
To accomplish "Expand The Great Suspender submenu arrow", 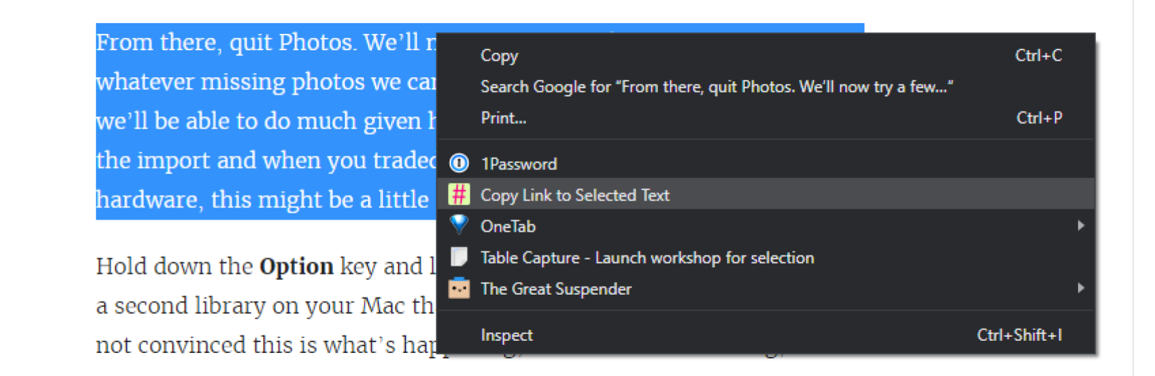I will tap(1080, 288).
